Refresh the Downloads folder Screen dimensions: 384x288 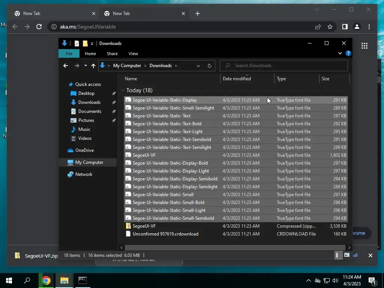coord(209,66)
